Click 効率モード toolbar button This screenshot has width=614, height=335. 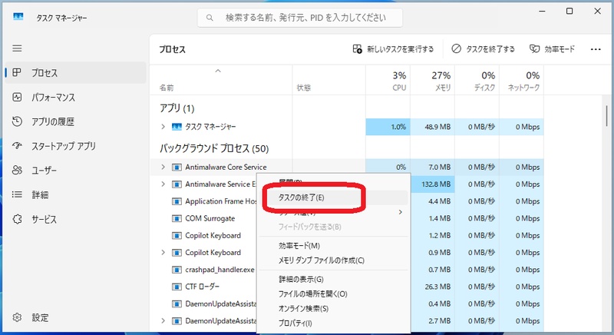pos(552,49)
